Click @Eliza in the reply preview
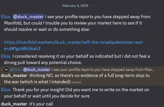 click(x=16, y=70)
